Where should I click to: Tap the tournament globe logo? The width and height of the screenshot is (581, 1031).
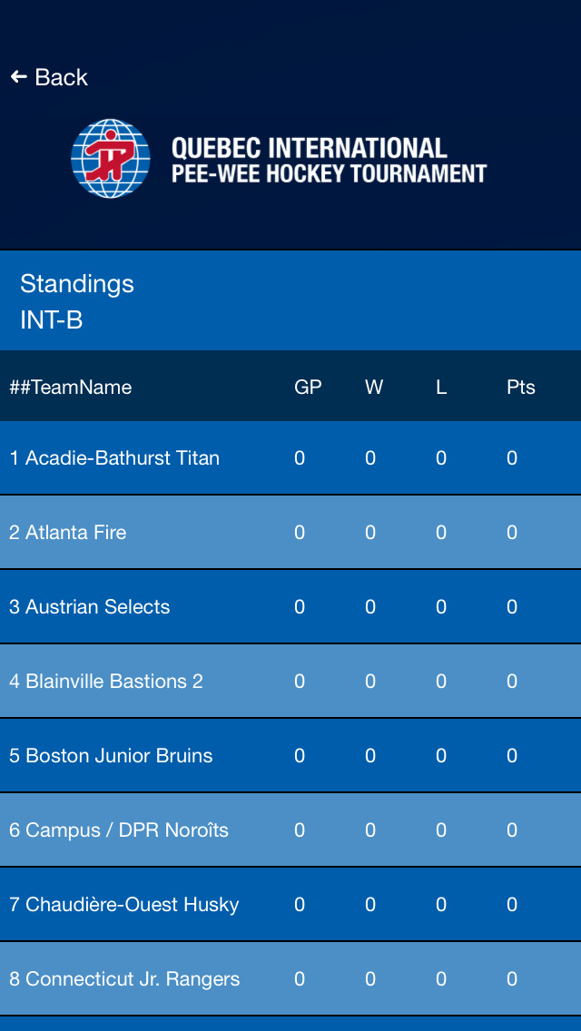(111, 159)
